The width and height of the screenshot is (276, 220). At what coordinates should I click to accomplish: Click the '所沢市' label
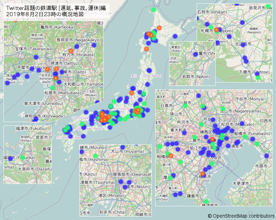point(183,122)
